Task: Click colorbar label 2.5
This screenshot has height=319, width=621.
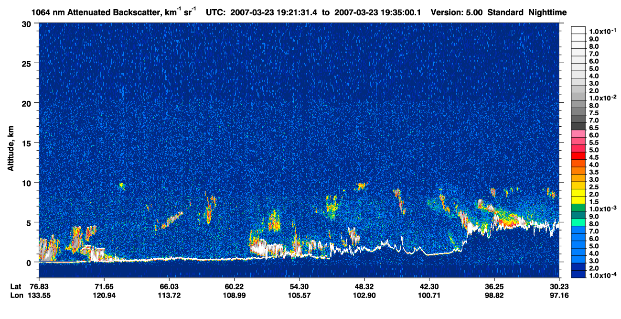Action: (x=594, y=187)
